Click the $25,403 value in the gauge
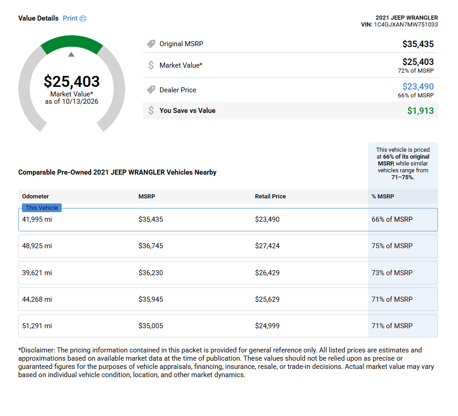Image resolution: width=458 pixels, height=416 pixels. [x=72, y=81]
